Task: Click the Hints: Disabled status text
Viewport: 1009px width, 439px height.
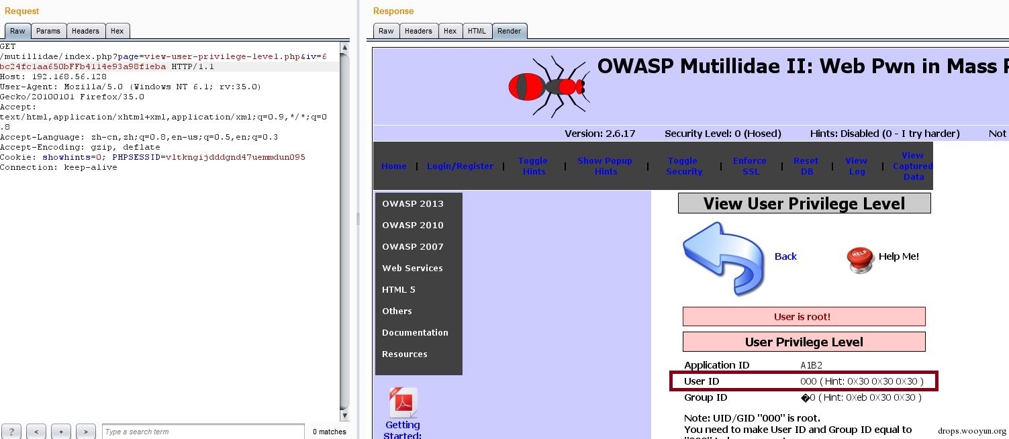Action: (885, 134)
